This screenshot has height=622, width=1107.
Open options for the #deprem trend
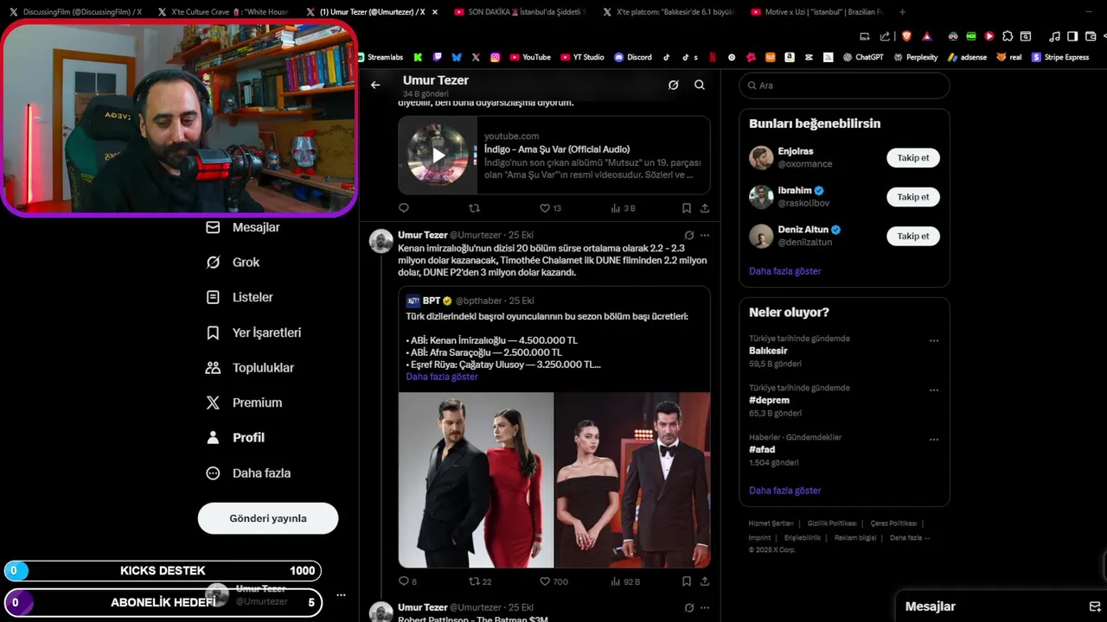(x=934, y=390)
